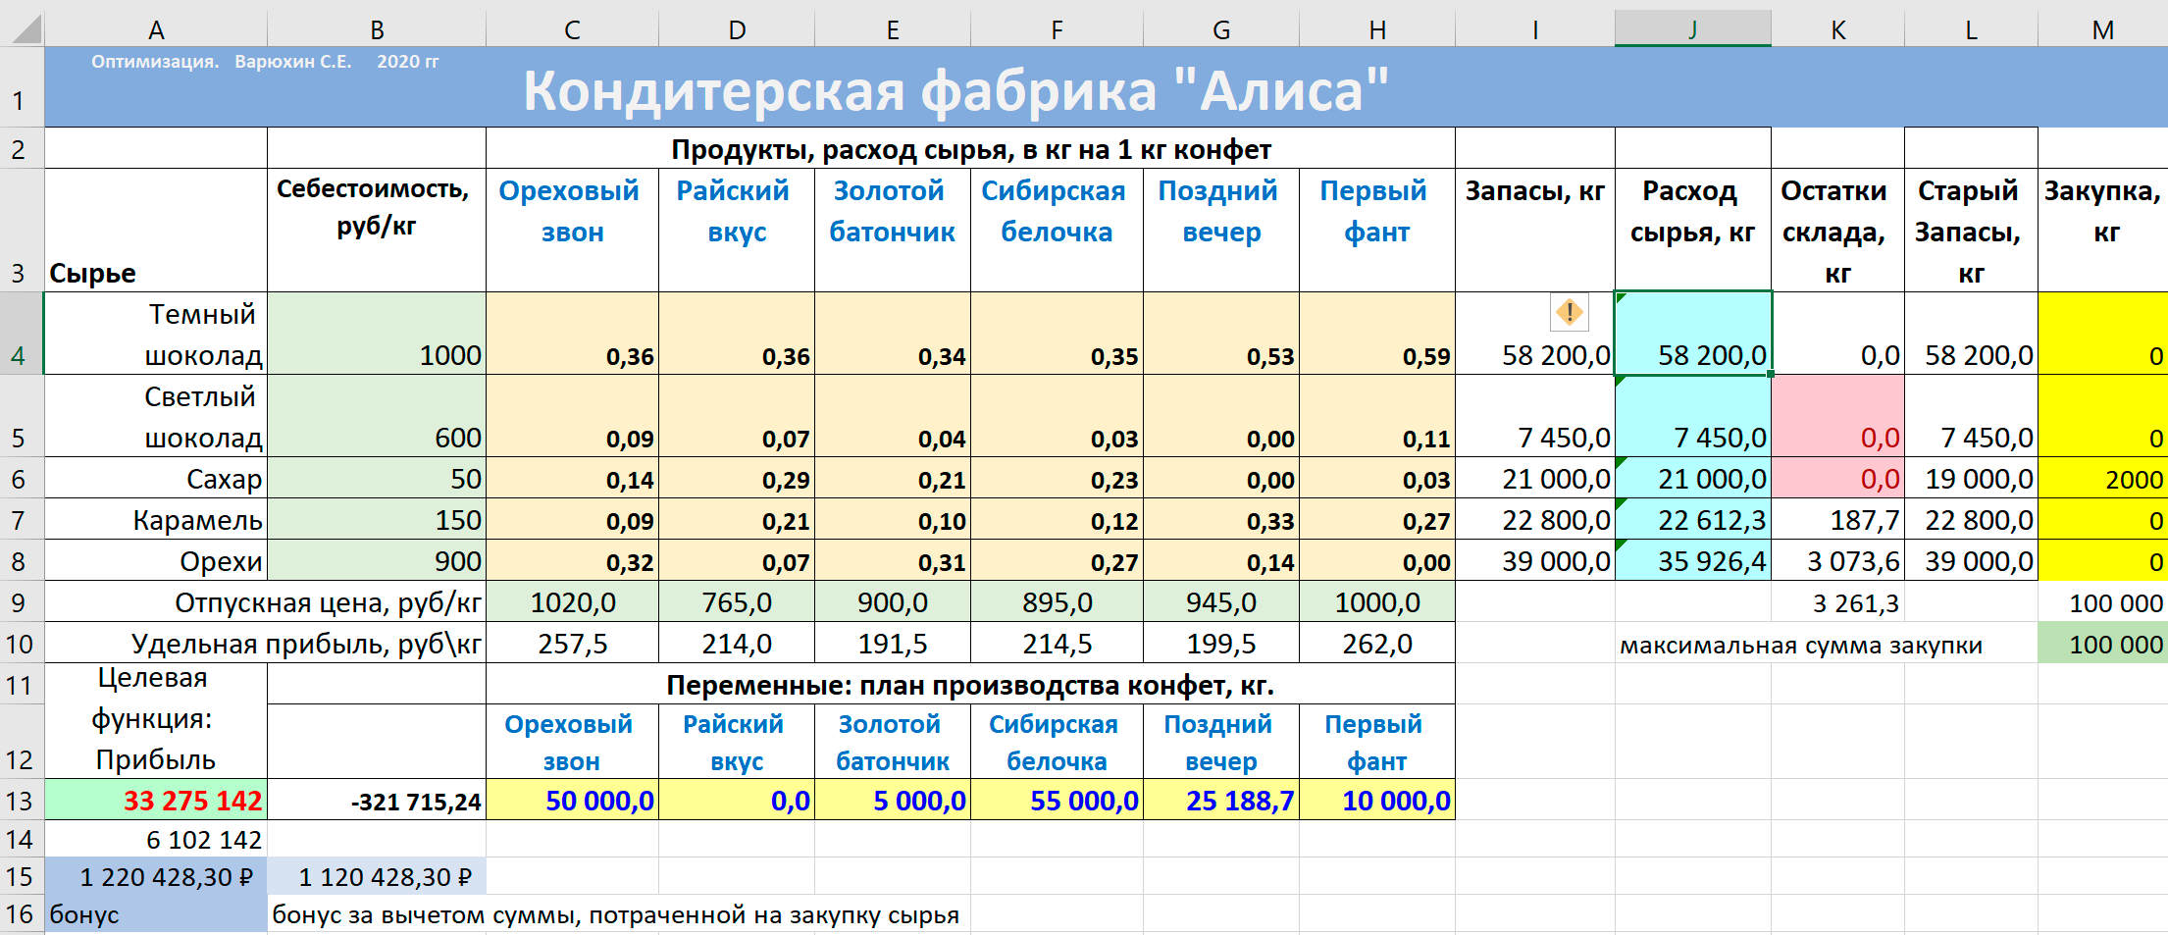Select header Себестоимость, руб/кг
Image resolution: width=2168 pixels, height=935 pixels.
377,230
